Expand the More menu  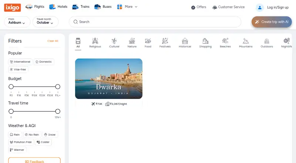click(x=127, y=7)
